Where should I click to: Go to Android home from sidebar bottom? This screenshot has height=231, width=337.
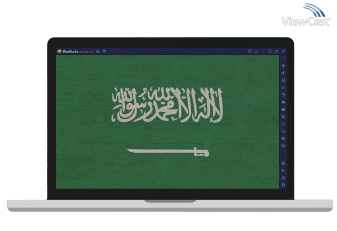(x=283, y=178)
